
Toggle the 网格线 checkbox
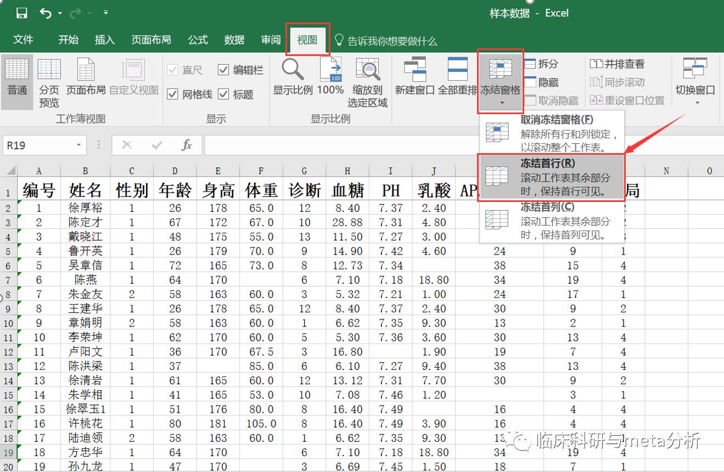173,94
